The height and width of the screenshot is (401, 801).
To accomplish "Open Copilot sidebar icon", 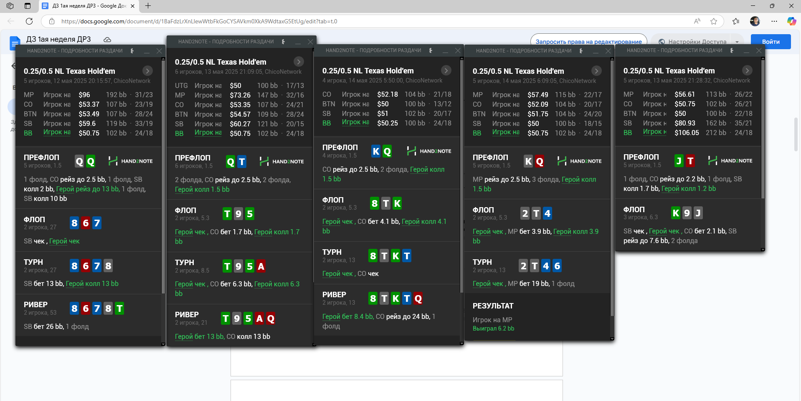I will 791,21.
